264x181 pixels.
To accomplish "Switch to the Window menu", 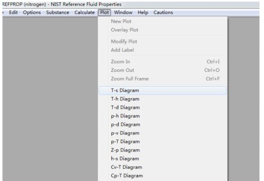I will click(x=123, y=12).
